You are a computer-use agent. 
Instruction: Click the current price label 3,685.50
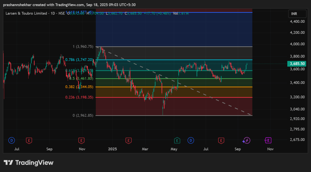point(298,64)
